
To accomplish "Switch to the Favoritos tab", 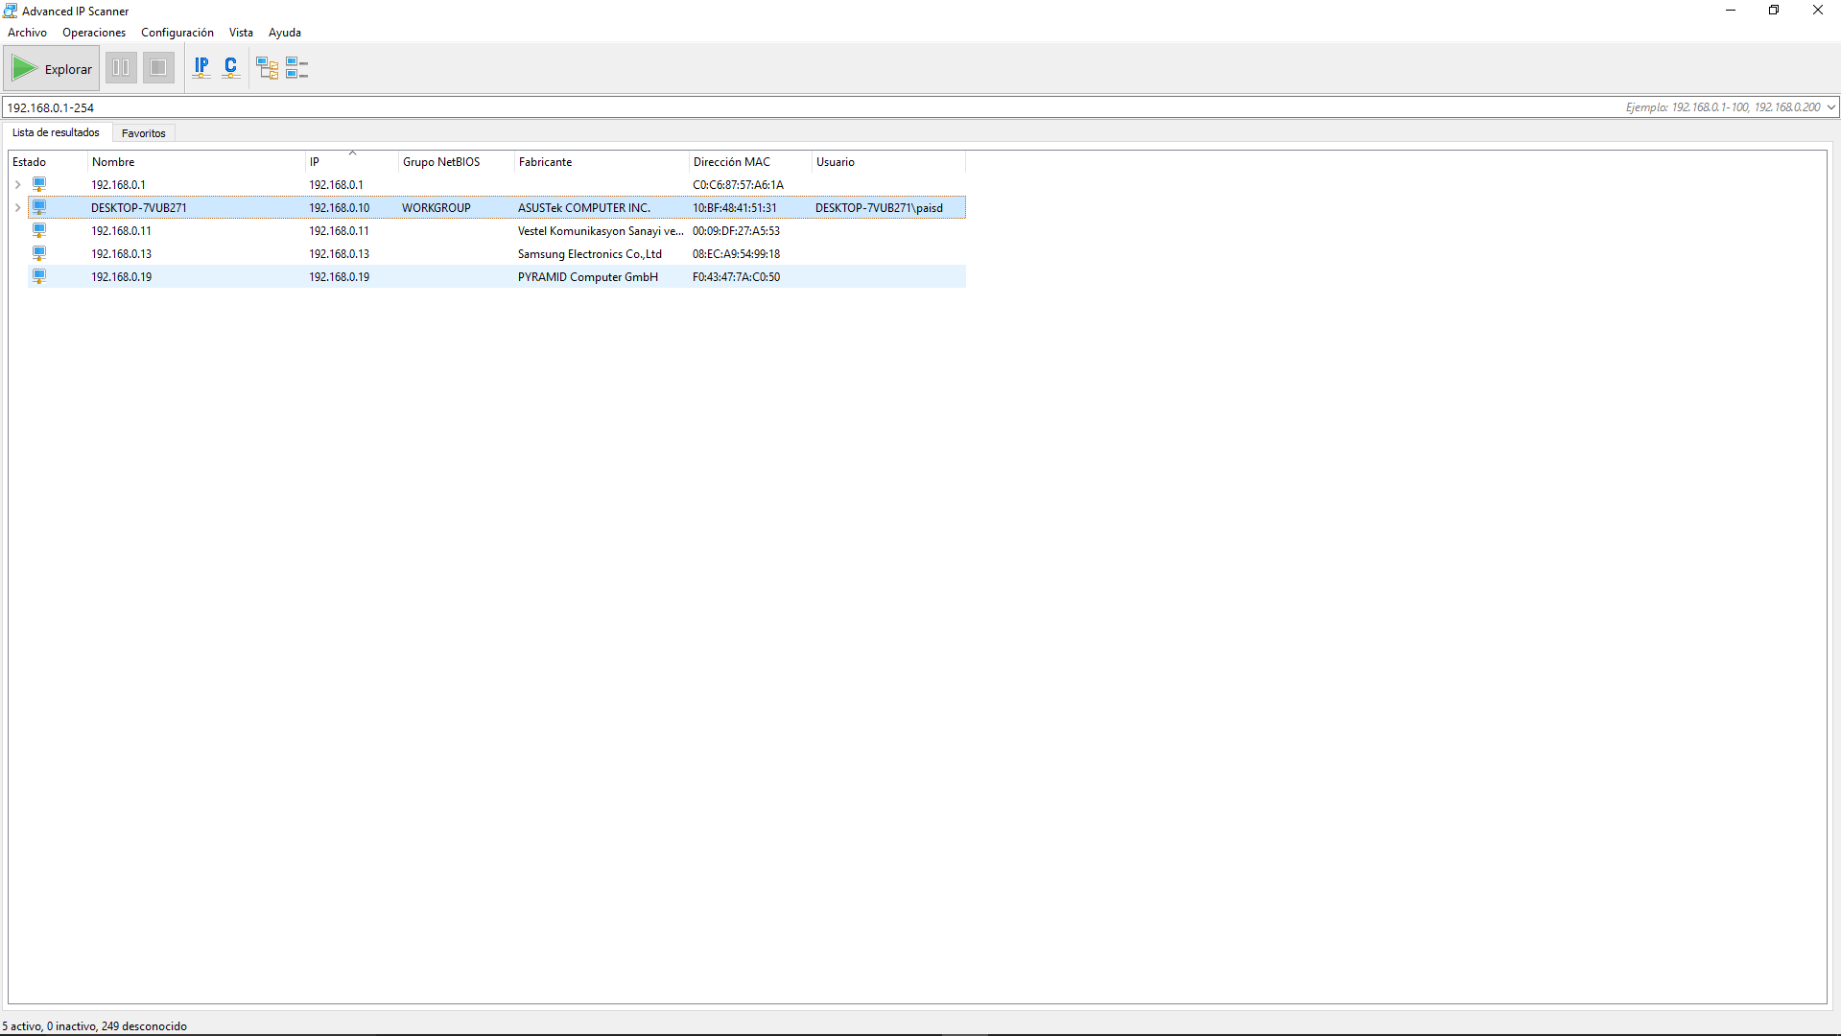I will pyautogui.click(x=143, y=133).
